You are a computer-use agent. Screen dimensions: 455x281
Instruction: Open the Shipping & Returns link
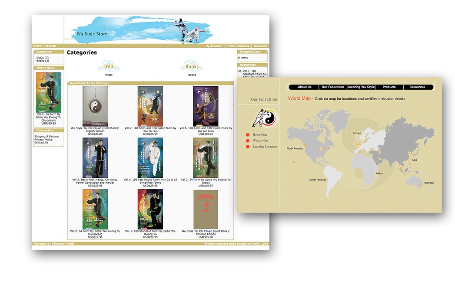[46, 137]
